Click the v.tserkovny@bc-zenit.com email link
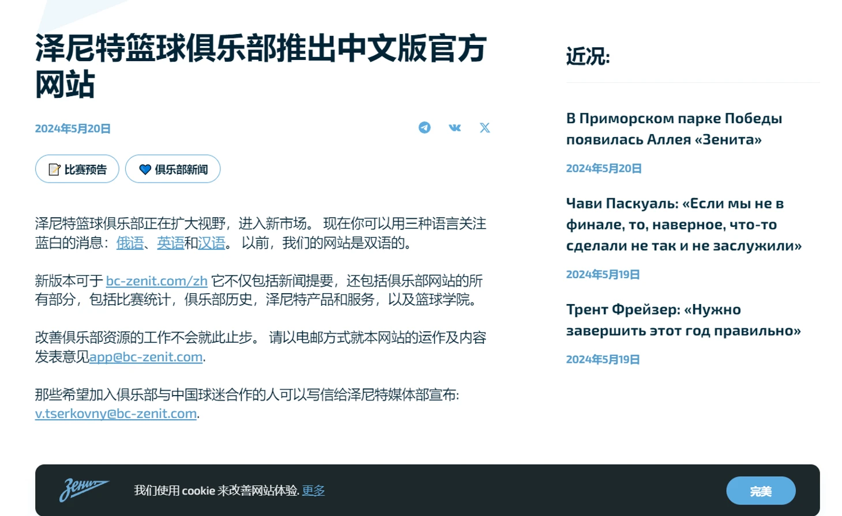The image size is (842, 516). pos(116,413)
